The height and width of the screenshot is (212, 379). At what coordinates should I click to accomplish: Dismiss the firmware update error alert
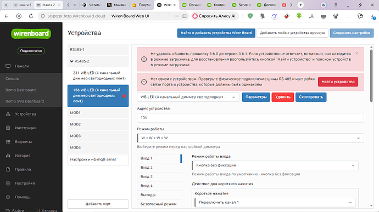[356, 53]
